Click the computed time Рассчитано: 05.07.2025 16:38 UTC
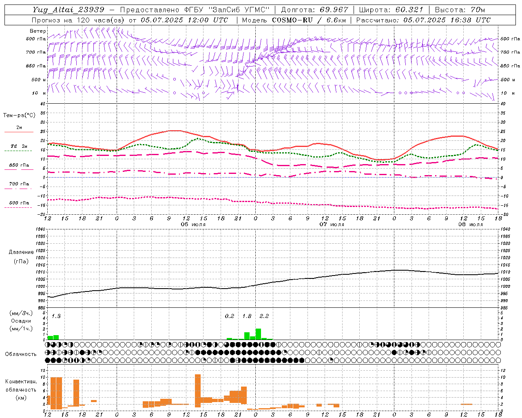 (x=423, y=20)
